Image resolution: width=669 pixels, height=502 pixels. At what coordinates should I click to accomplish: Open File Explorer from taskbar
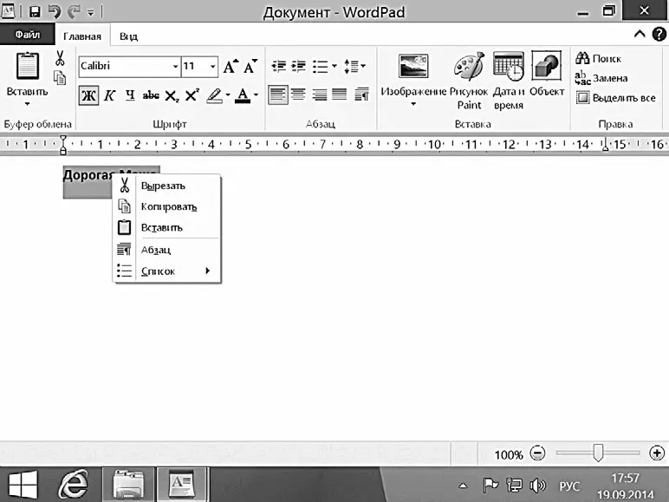pyautogui.click(x=128, y=485)
